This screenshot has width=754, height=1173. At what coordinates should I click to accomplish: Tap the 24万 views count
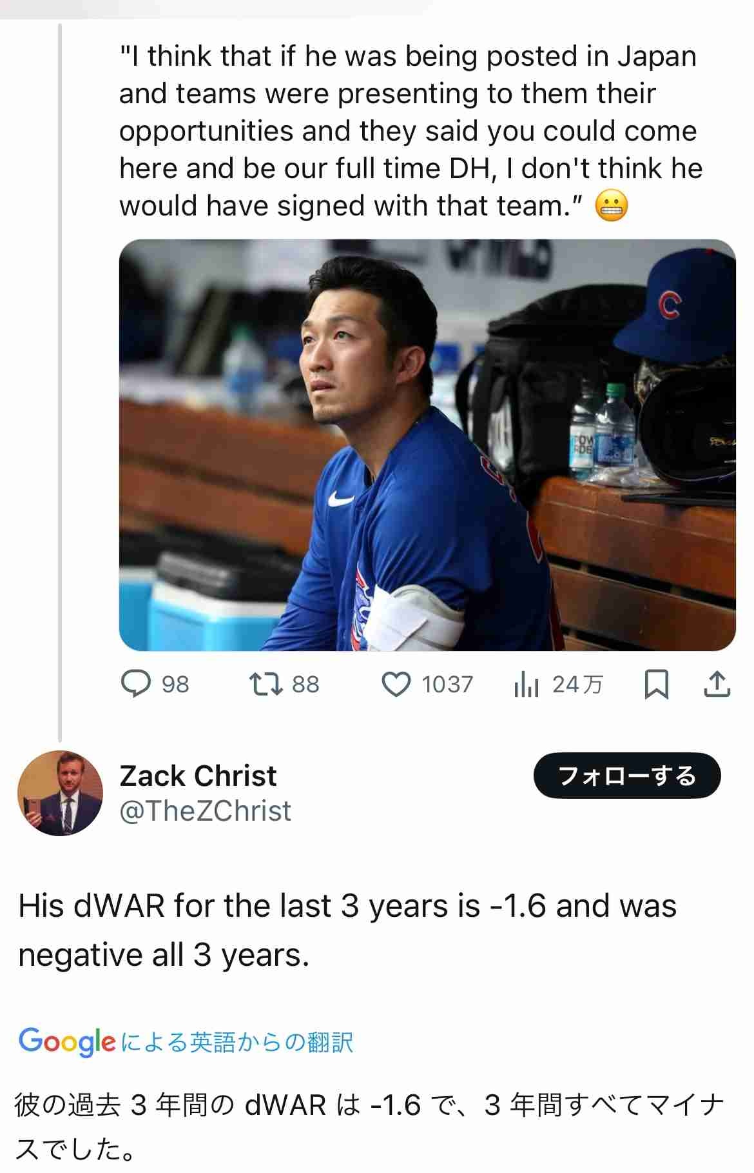(x=577, y=684)
